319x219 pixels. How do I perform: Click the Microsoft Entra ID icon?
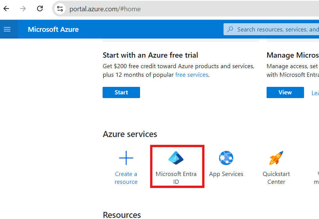176,158
